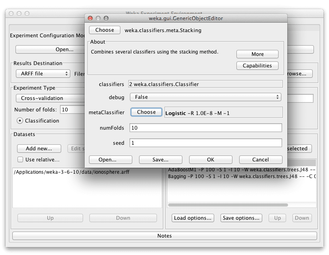329x255 pixels.
Task: Click the Down button under Datasets list
Action: click(123, 218)
